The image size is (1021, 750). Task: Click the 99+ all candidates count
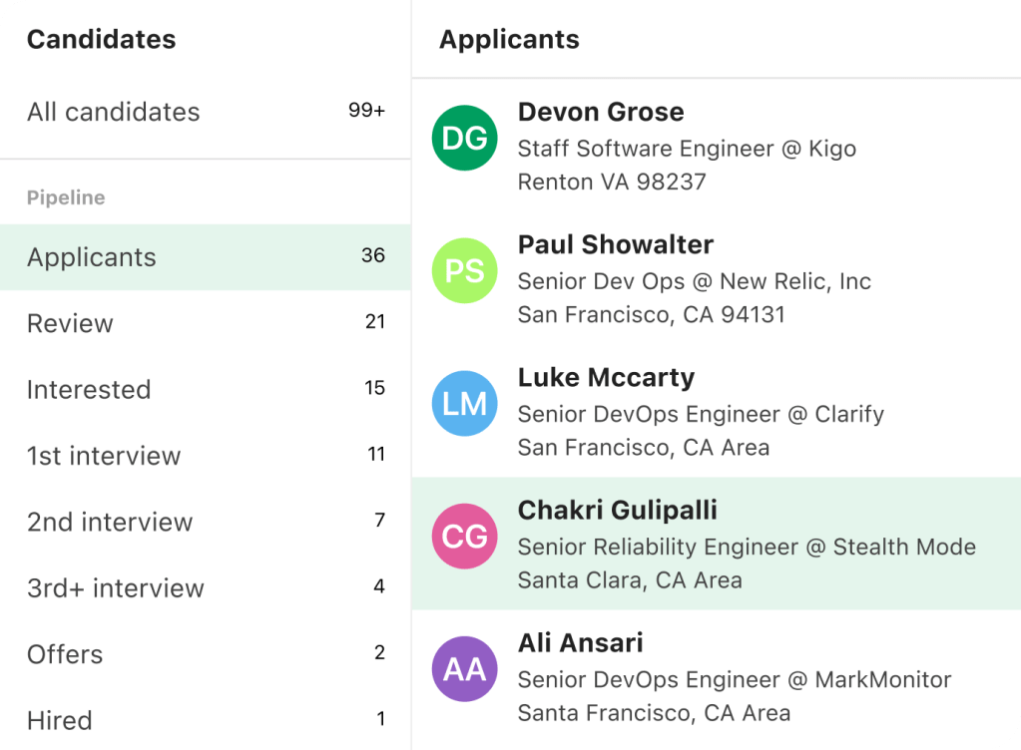coord(366,111)
